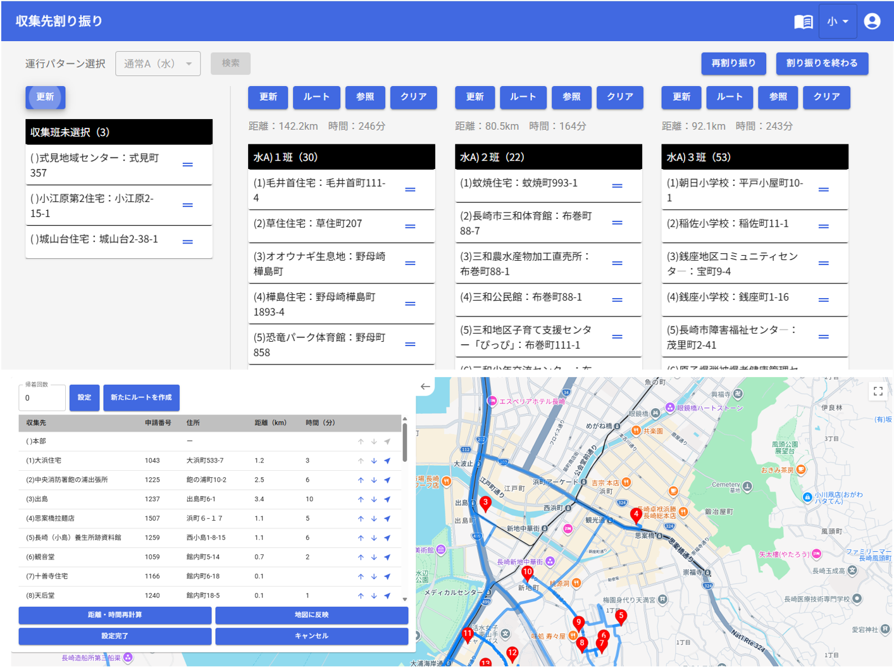894x667 pixels.
Task: Click the down arrow in the 思案橋拉麺店 row
Action: point(374,519)
